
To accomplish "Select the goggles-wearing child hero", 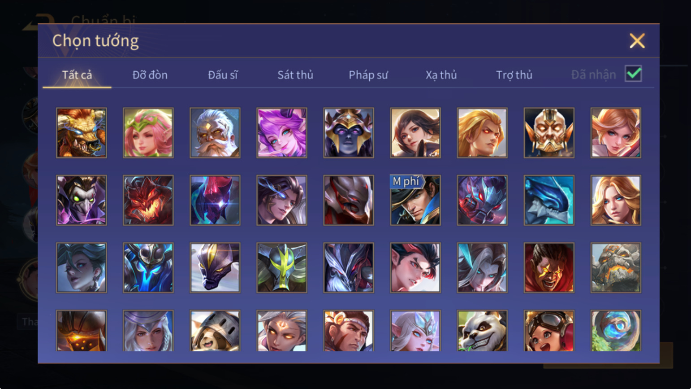I will point(549,331).
